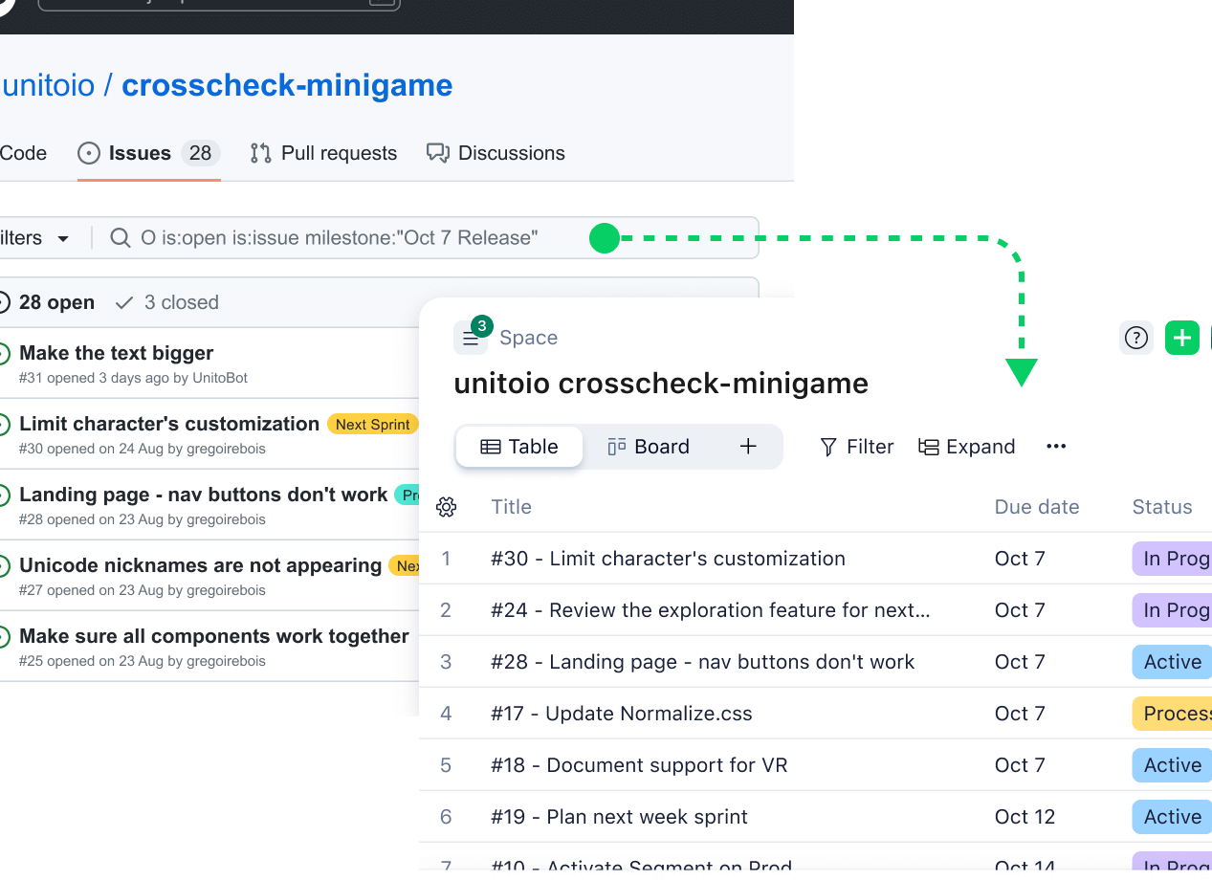Image resolution: width=1212 pixels, height=881 pixels.
Task: Open the Code tab in GitHub
Action: [x=23, y=153]
